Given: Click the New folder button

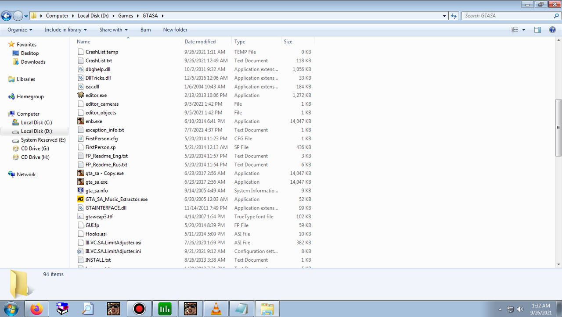Looking at the screenshot, I should pyautogui.click(x=175, y=30).
